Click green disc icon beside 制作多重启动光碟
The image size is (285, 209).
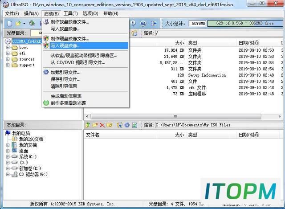tap(46, 103)
